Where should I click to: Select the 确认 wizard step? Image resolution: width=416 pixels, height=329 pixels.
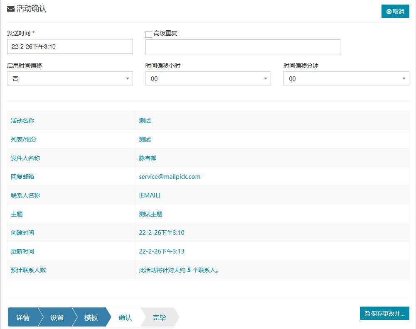(125, 317)
